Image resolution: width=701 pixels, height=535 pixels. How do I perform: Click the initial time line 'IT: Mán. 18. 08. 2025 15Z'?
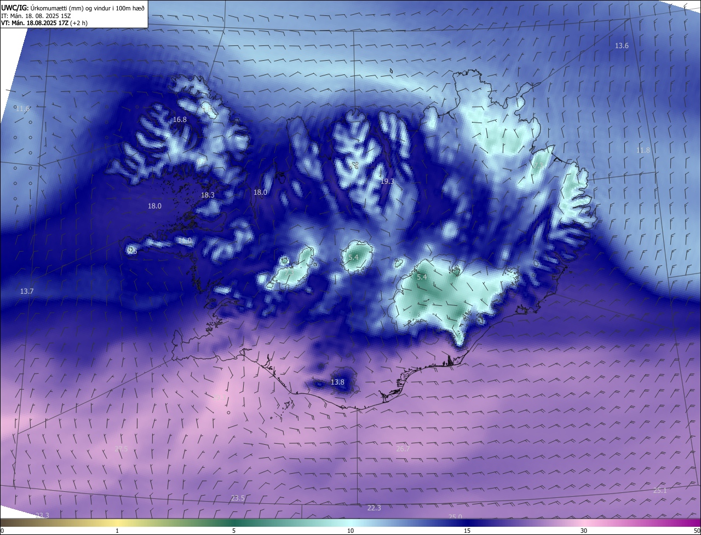(36, 16)
